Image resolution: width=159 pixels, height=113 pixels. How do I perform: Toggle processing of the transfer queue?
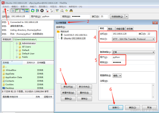37,11
